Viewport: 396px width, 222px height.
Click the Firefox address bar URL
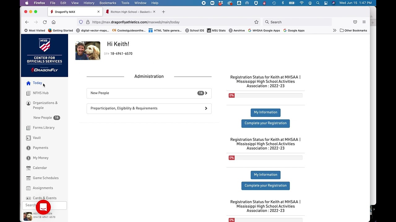point(136,22)
